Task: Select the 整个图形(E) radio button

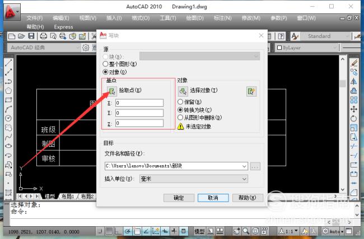Action: [105, 64]
